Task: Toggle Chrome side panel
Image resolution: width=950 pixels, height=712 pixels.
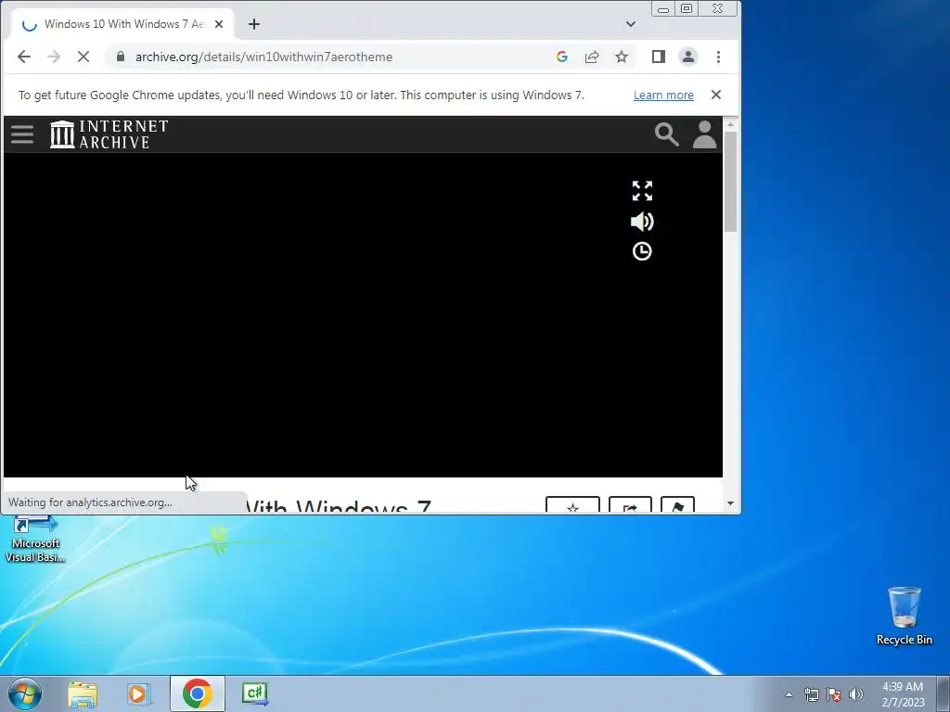Action: tap(659, 57)
